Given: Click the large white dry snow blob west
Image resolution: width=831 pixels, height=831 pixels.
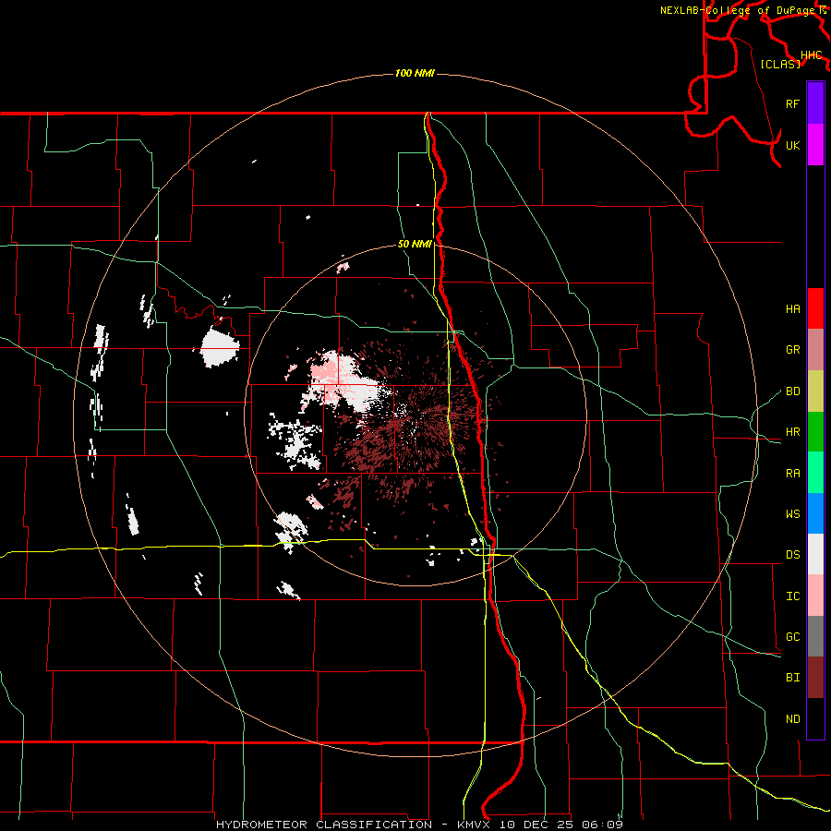Looking at the screenshot, I should click(220, 348).
